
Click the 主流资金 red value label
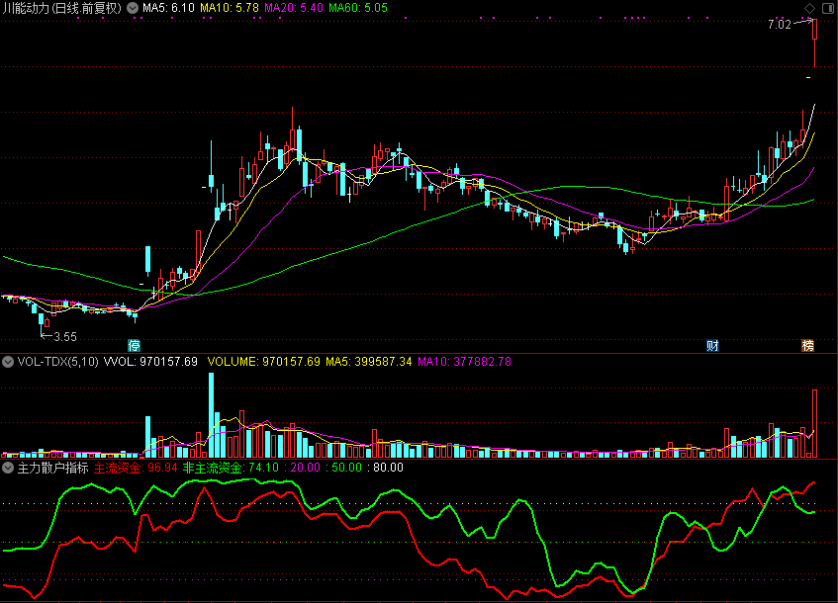(136, 468)
